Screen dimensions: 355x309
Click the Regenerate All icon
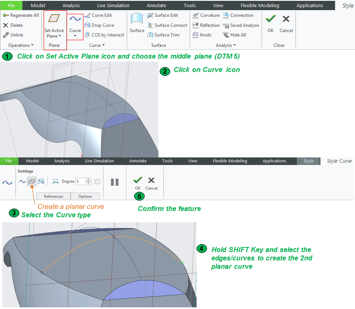(21, 15)
